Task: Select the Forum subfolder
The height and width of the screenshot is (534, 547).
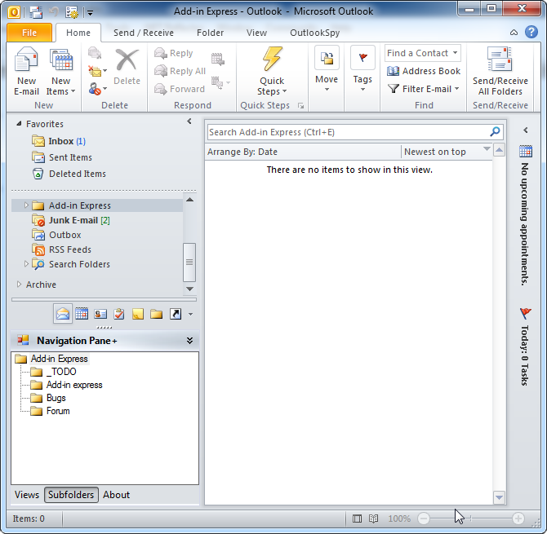Action: (51, 411)
